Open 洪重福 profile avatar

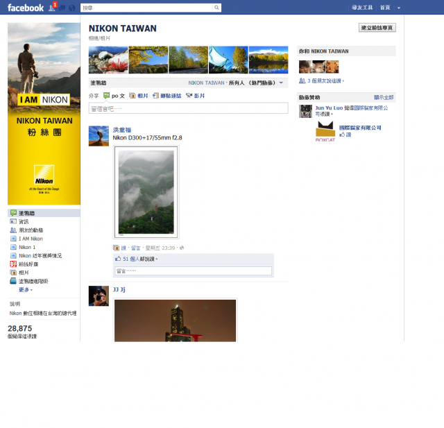(99, 136)
